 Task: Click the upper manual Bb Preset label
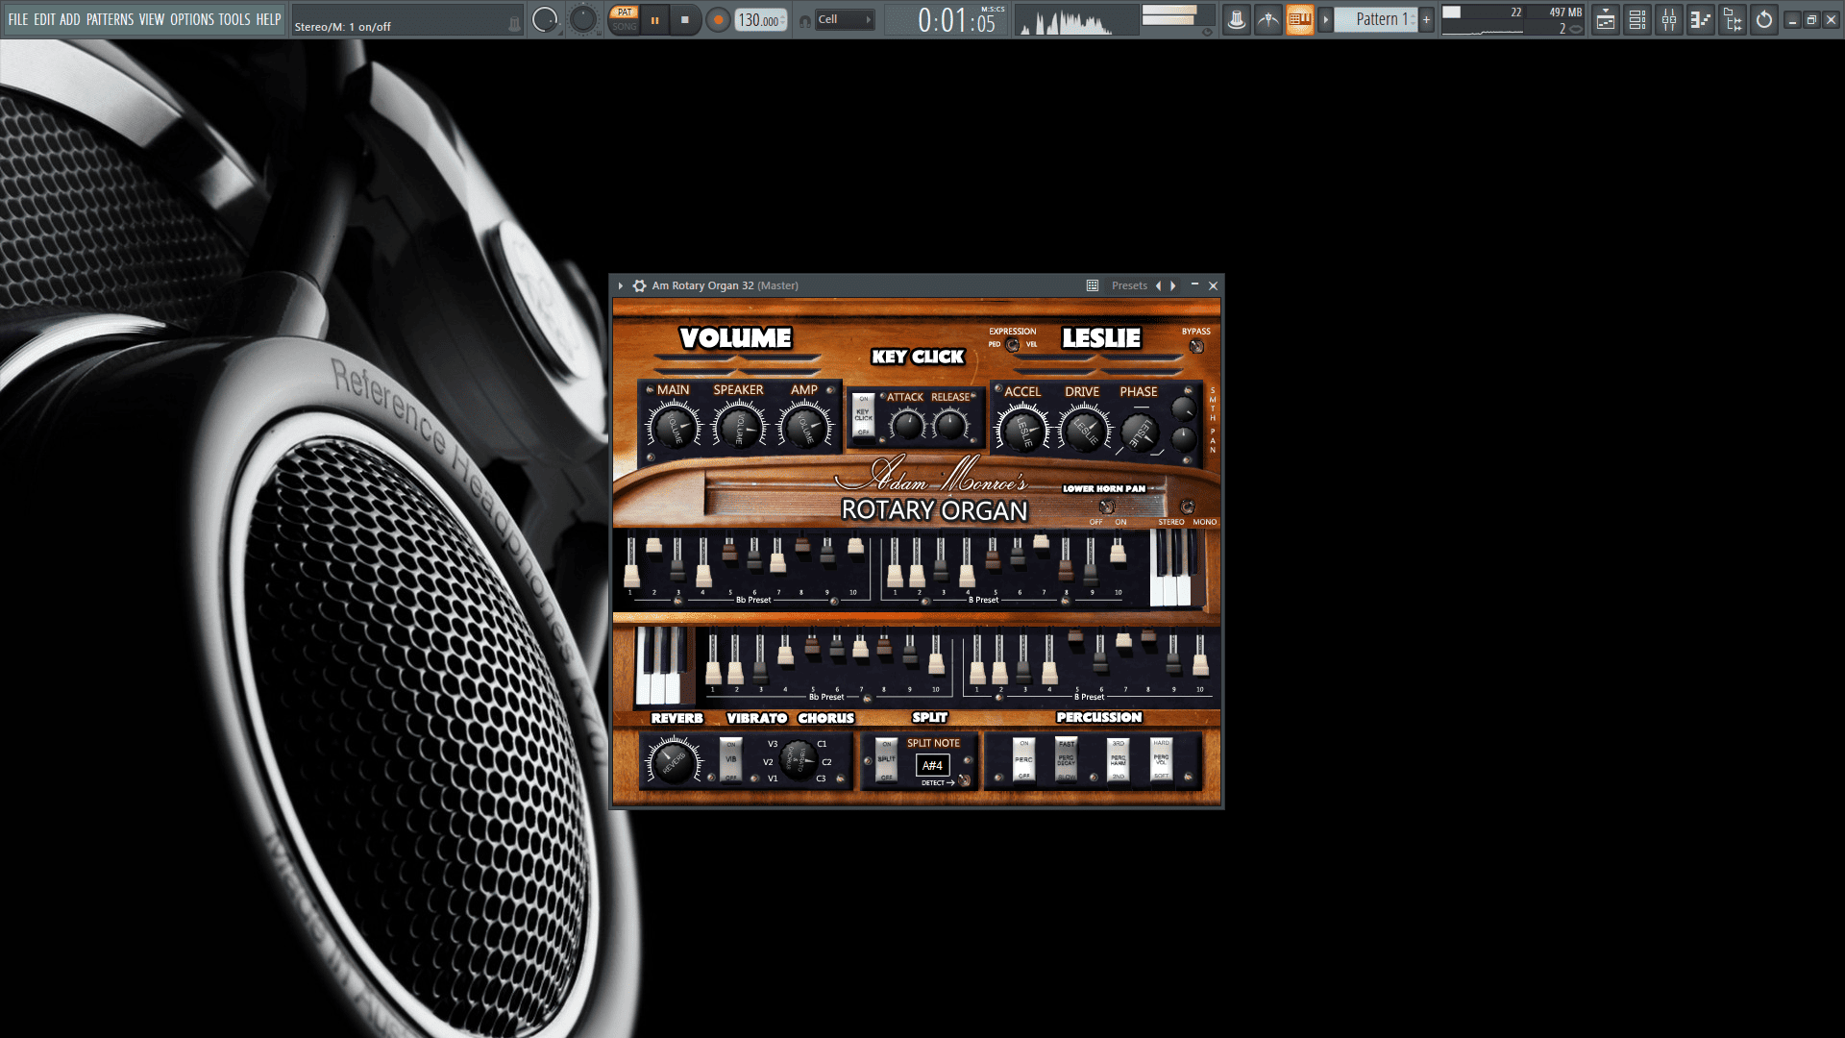coord(753,600)
